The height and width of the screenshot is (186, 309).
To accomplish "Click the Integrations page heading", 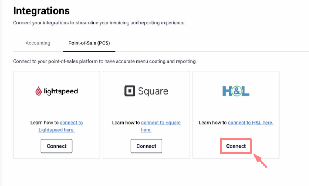I will click(41, 11).
